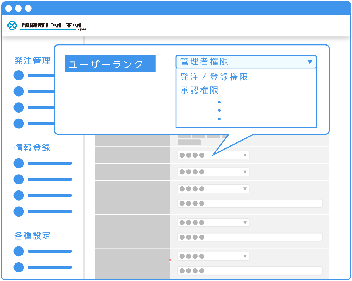Choose 承認権限 from the rank list
352x281 pixels.
click(199, 90)
